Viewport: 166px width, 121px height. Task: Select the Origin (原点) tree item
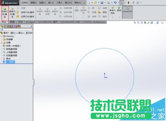(x=7, y=59)
